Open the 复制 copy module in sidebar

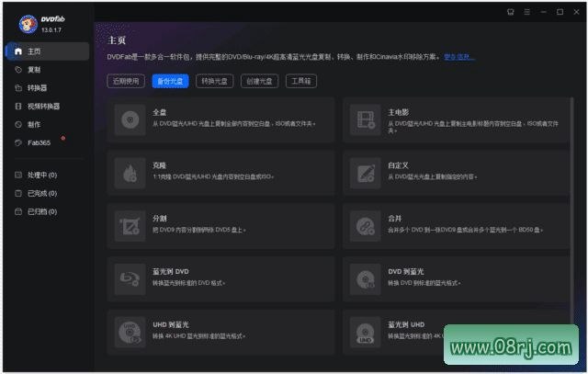click(47, 70)
